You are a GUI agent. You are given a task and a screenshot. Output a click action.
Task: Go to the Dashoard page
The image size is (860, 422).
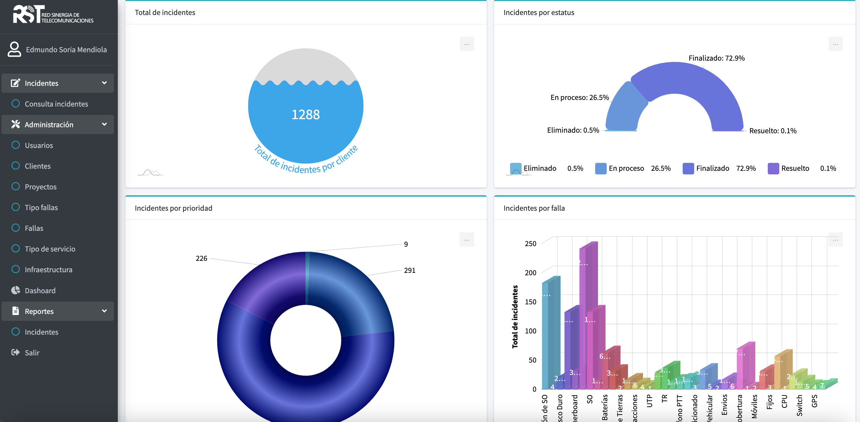(x=40, y=290)
